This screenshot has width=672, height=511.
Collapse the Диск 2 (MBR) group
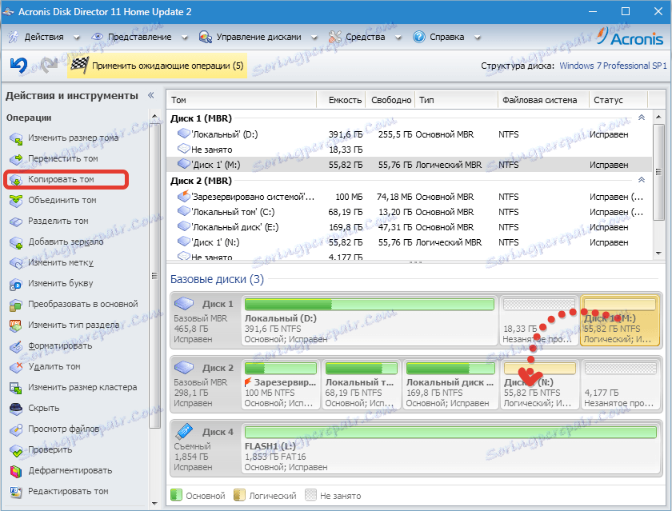coord(642,180)
